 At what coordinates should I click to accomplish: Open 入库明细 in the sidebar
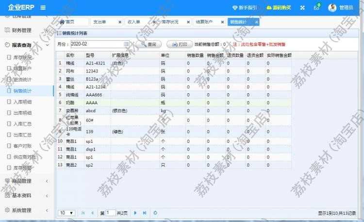point(22,102)
